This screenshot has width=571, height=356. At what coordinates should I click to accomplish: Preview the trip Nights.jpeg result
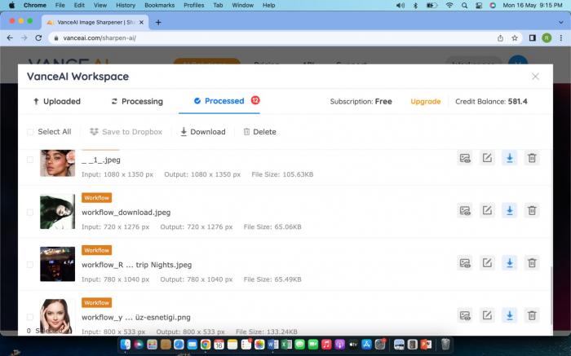[x=465, y=263]
